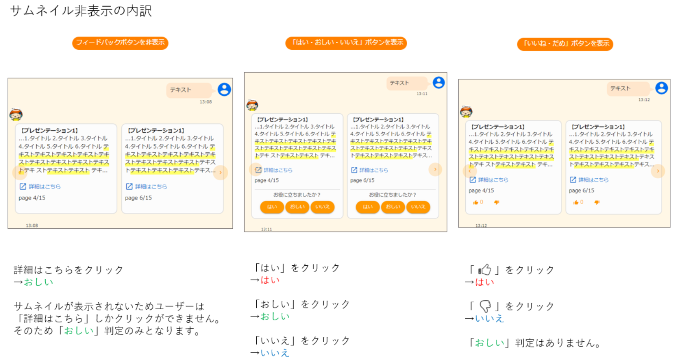Go back with left carousel arrow in middle panel
Image resolution: width=680 pixels, height=361 pixels.
tap(255, 169)
